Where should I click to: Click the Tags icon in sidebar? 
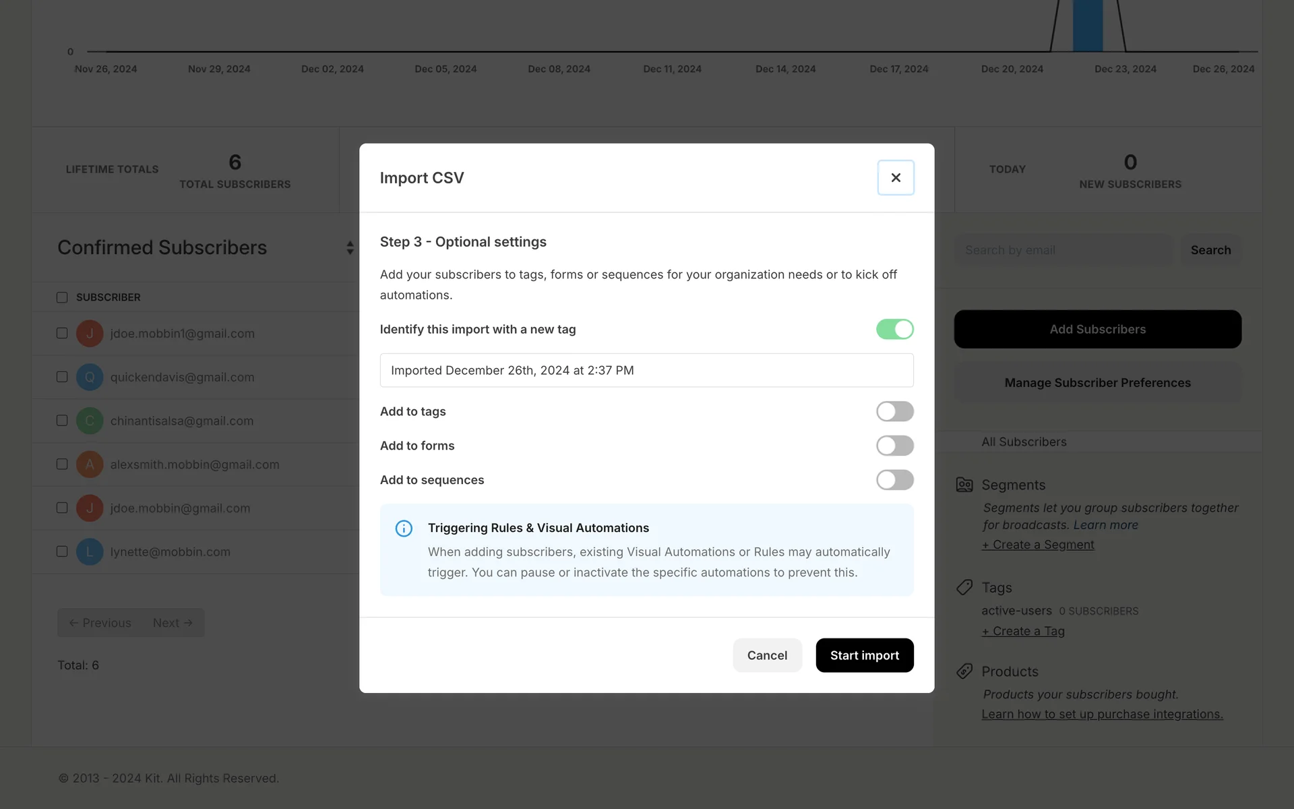[964, 587]
